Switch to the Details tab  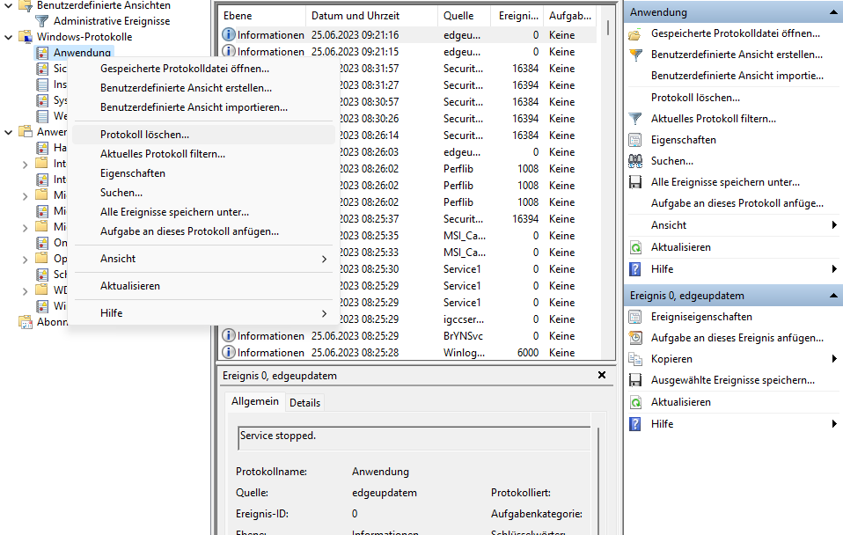click(x=304, y=402)
